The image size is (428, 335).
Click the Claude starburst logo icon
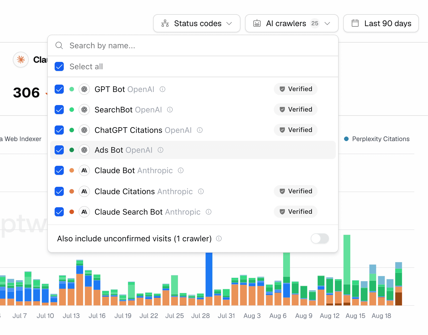[x=21, y=60]
